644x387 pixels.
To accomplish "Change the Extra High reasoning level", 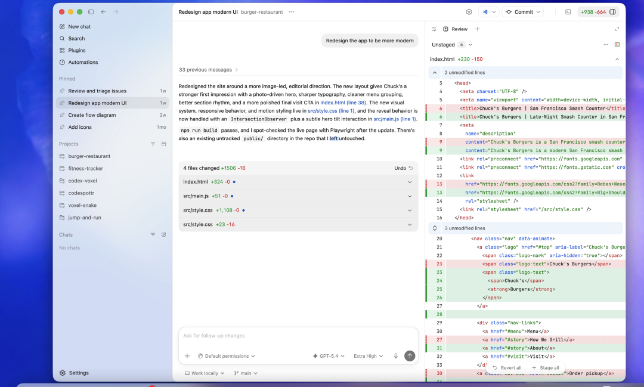I will 368,356.
